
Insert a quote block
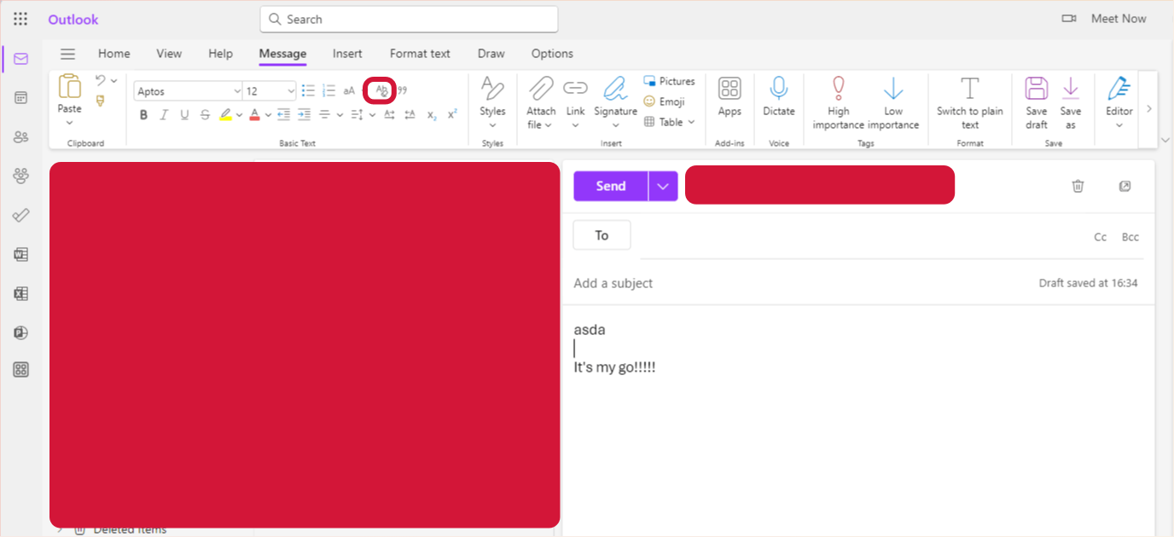(x=402, y=90)
